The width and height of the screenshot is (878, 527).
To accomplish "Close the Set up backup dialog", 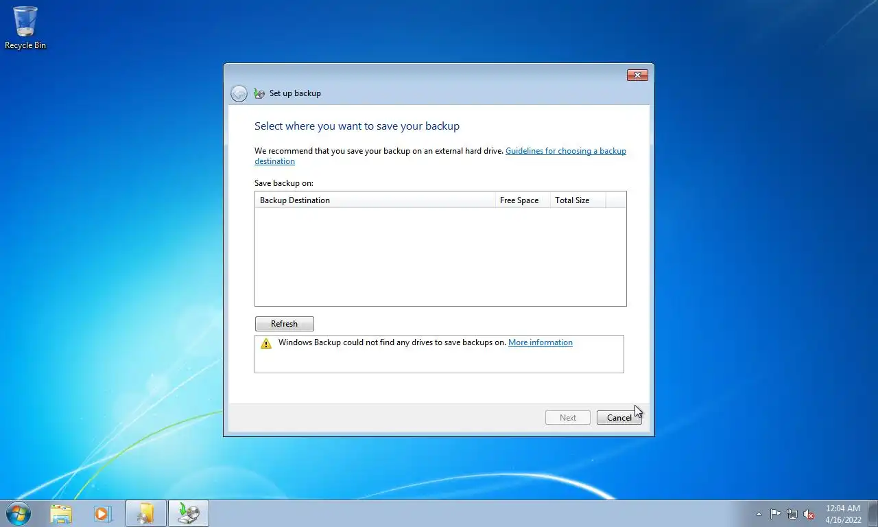I will (x=637, y=75).
